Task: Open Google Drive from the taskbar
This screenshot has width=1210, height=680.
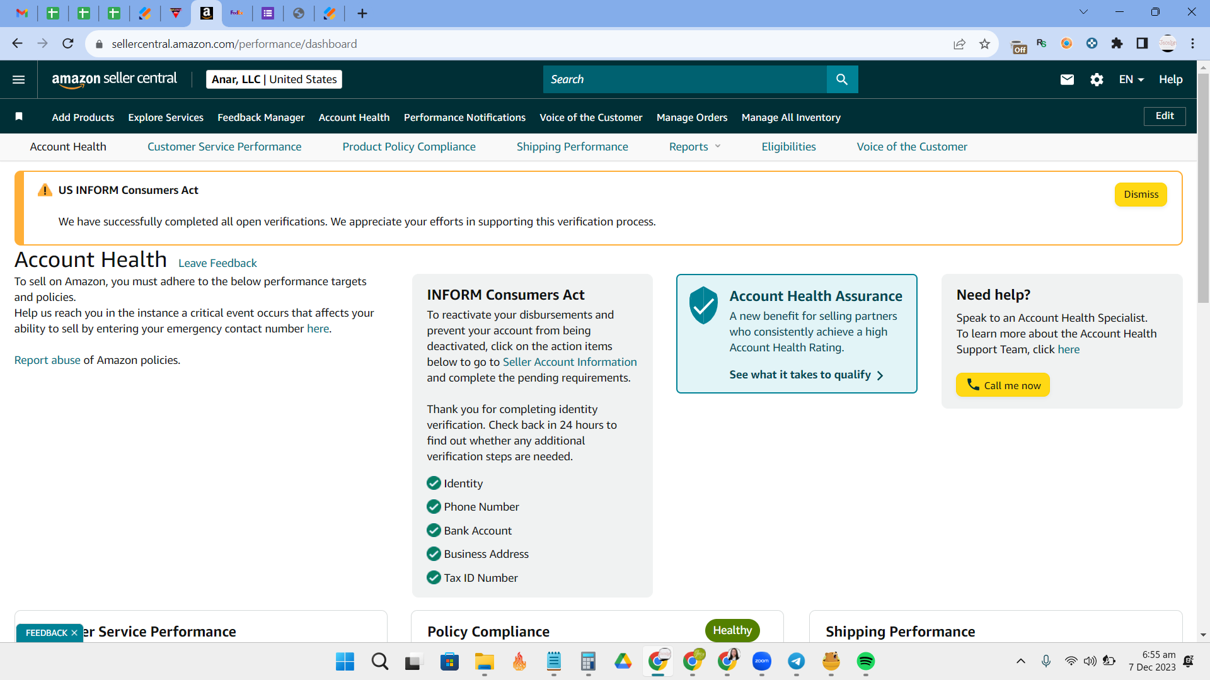Action: (x=623, y=661)
